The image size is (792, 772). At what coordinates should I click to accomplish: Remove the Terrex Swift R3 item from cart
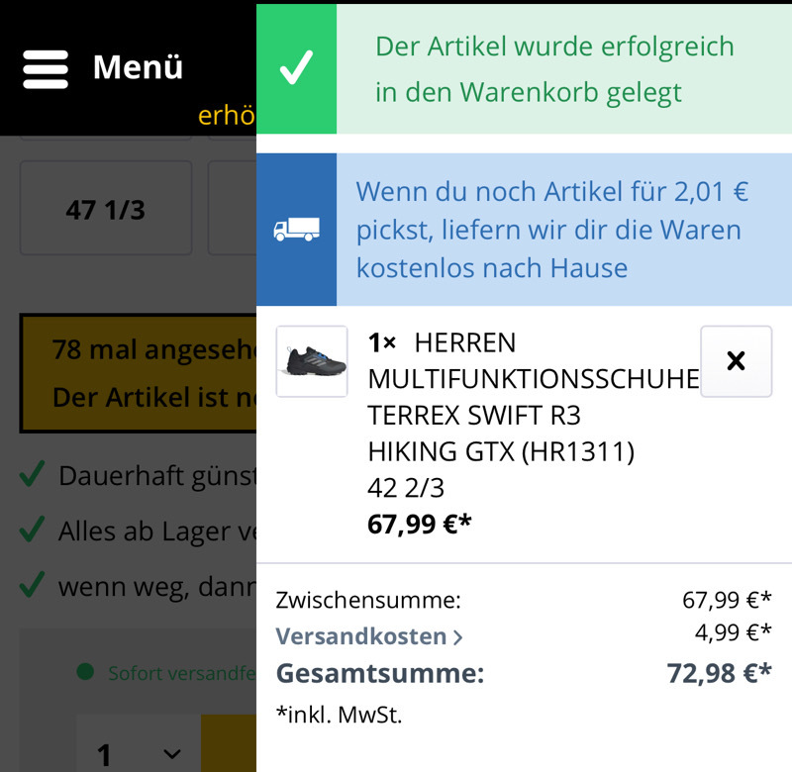pyautogui.click(x=736, y=361)
